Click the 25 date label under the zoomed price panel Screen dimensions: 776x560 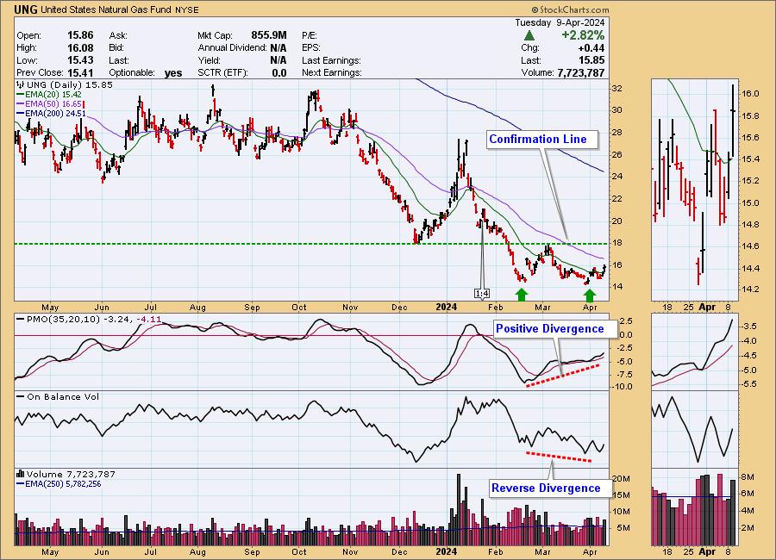(x=688, y=307)
